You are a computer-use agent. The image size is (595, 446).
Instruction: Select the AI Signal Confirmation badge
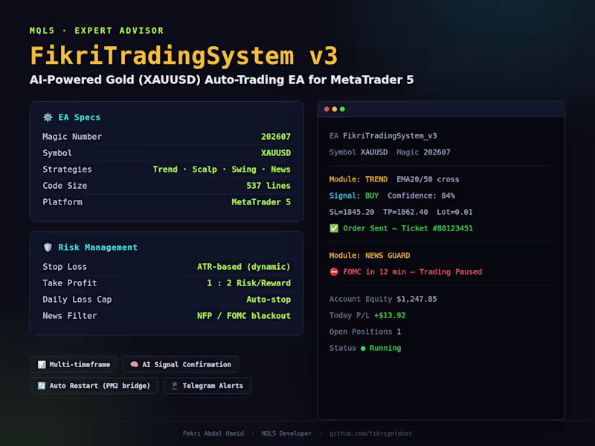pyautogui.click(x=181, y=364)
